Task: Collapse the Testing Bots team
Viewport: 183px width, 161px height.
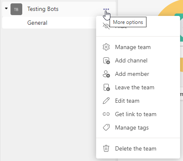Action: [6, 8]
